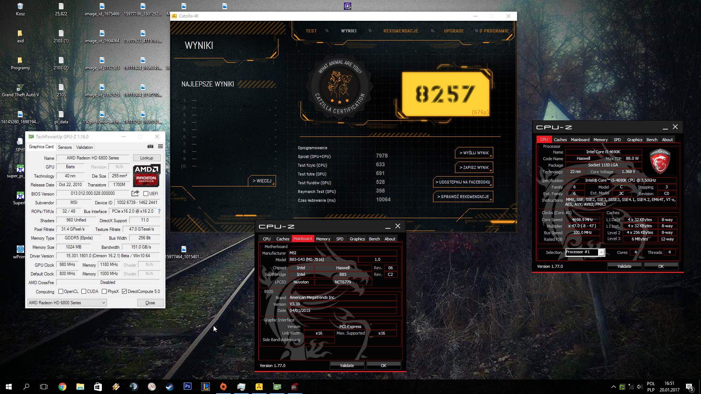The height and width of the screenshot is (394, 701).
Task: Click SPRAWDŹ REKOMENDACJE button
Action: pyautogui.click(x=463, y=197)
